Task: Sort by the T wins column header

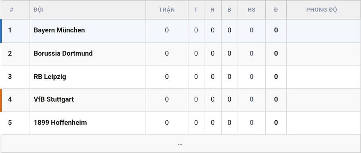Action: 196,10
